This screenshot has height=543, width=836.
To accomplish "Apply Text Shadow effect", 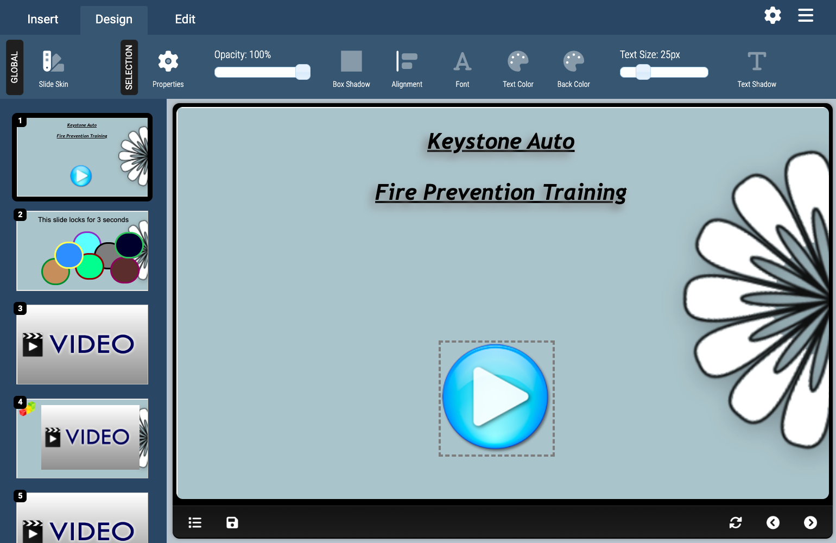I will (x=756, y=68).
